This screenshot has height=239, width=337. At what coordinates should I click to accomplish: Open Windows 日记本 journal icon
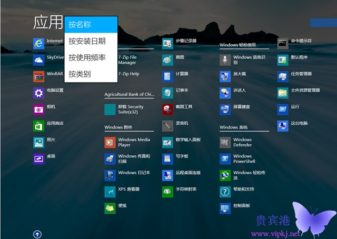(x=110, y=175)
